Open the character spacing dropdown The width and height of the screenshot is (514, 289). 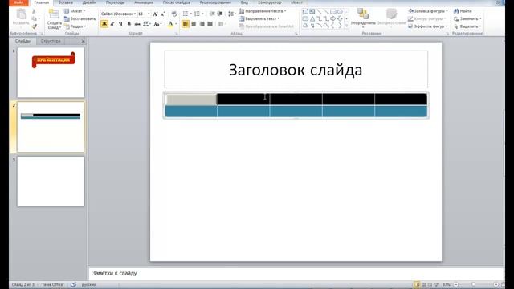(x=146, y=24)
